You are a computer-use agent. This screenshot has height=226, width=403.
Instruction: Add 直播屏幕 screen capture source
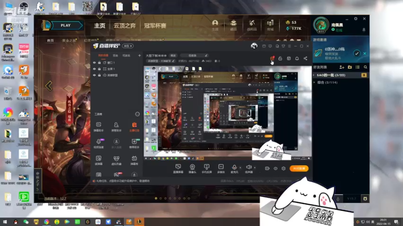[x=178, y=169]
